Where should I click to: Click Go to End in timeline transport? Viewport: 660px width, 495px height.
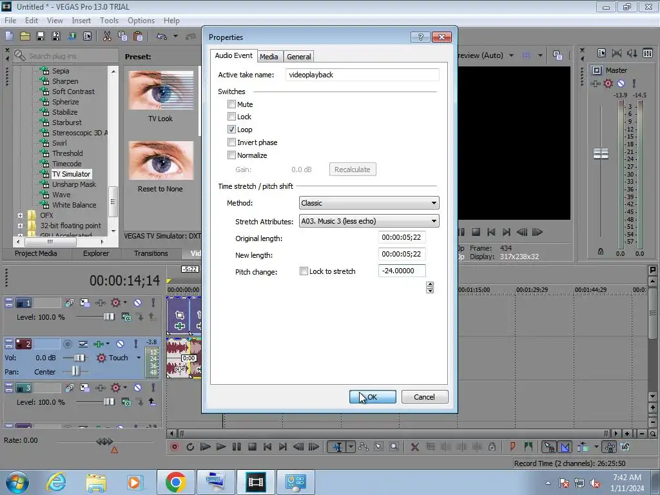coord(283,447)
